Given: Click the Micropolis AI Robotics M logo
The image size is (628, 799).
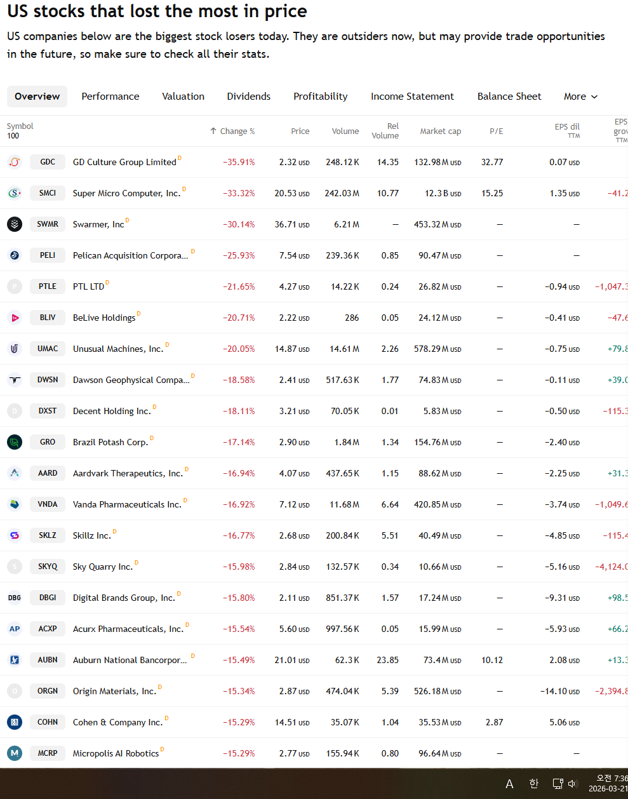Looking at the screenshot, I should (x=15, y=753).
